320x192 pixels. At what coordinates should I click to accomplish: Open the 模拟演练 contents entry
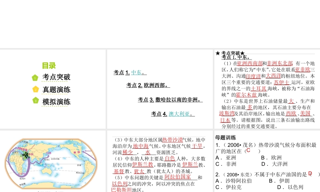56,102
